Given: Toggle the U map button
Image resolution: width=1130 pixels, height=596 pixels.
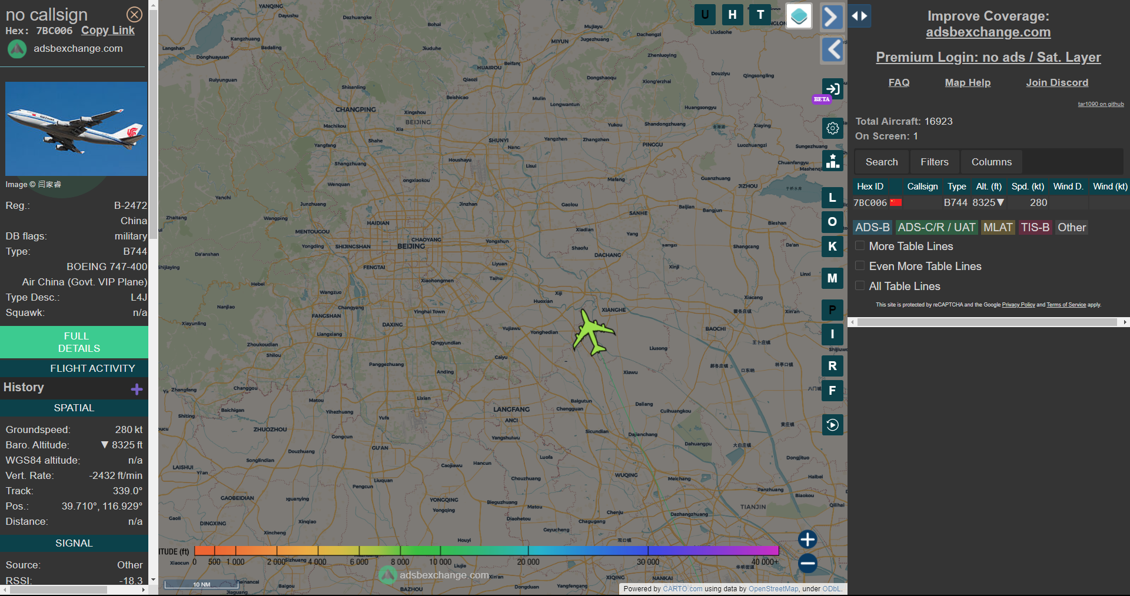Looking at the screenshot, I should tap(704, 15).
